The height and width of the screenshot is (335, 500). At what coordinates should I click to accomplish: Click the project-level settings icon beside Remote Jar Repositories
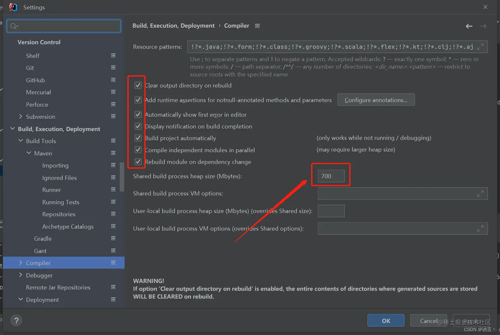click(x=113, y=287)
